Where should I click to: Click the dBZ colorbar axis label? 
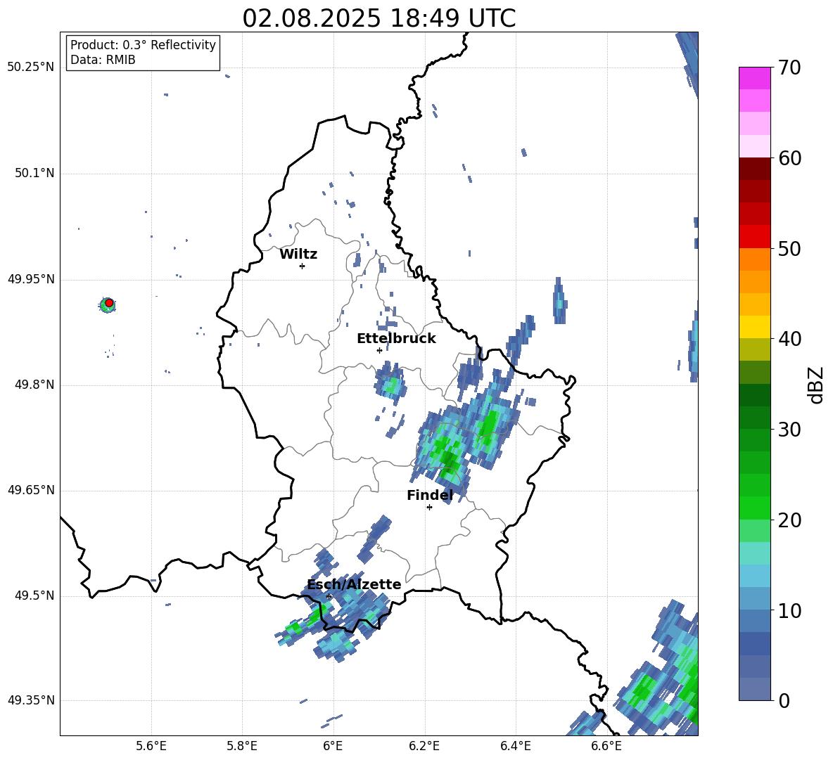pos(815,385)
